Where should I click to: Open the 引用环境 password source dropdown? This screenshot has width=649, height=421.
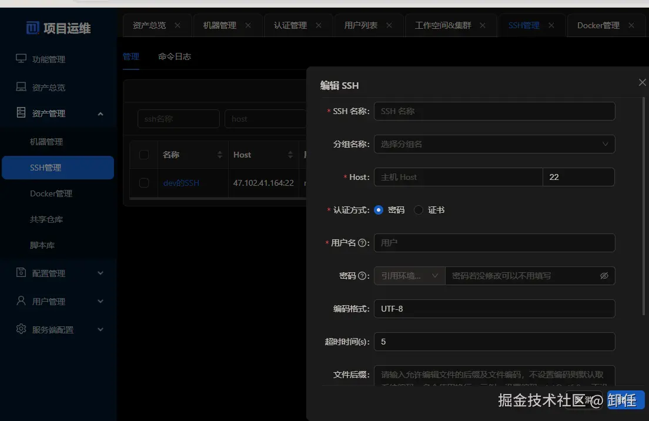pyautogui.click(x=409, y=276)
